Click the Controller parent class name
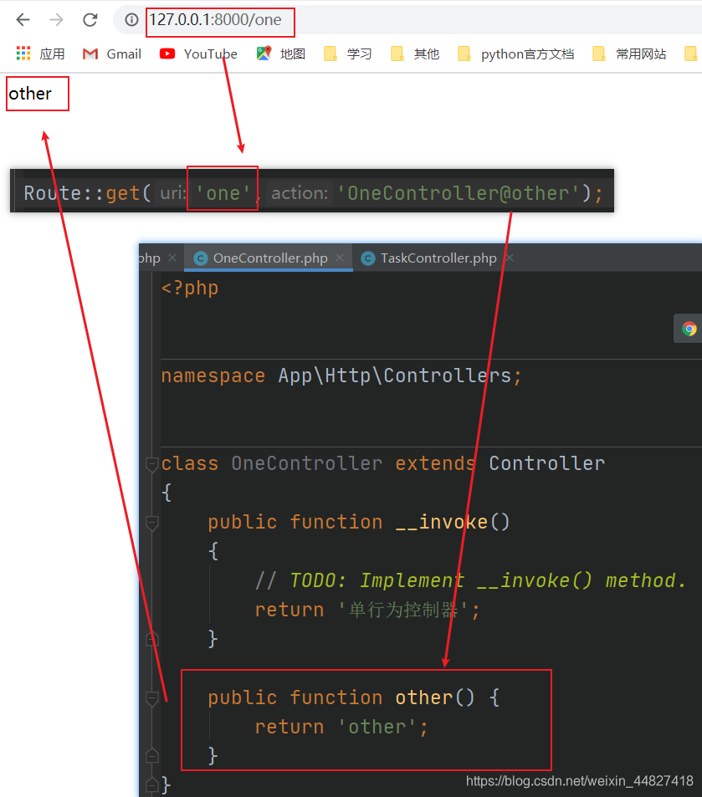The image size is (702, 797). point(547,463)
